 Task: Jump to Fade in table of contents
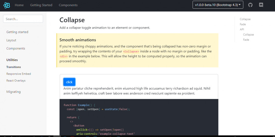[243, 24]
